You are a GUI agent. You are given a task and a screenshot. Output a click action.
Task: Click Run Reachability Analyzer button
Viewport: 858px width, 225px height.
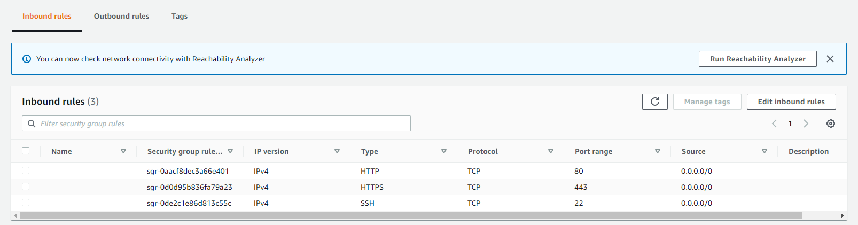pos(758,59)
